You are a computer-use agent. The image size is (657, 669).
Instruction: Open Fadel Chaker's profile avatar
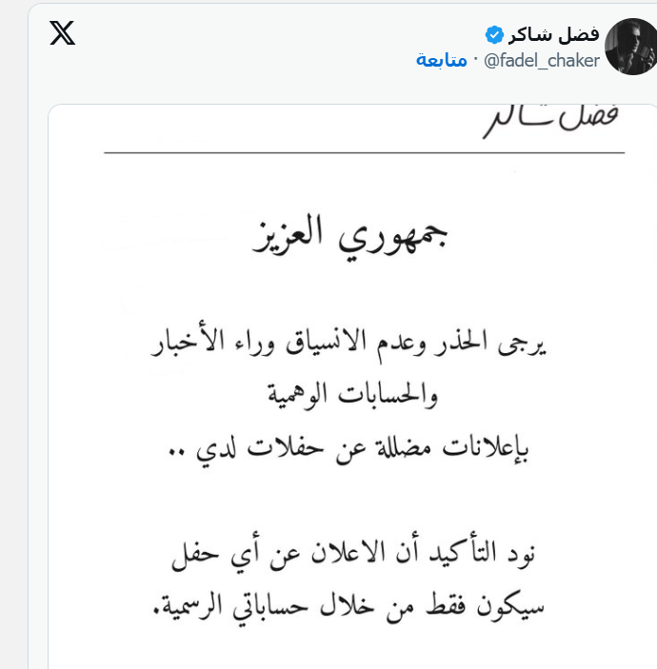631,47
